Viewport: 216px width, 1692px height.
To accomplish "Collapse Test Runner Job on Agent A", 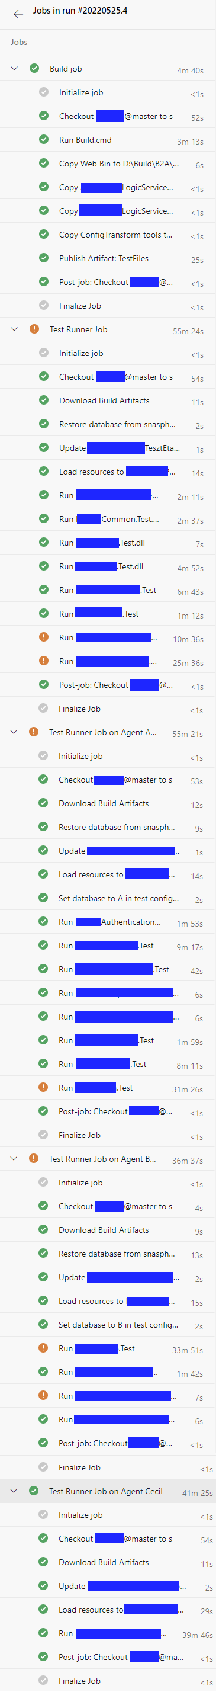I will tap(14, 732).
